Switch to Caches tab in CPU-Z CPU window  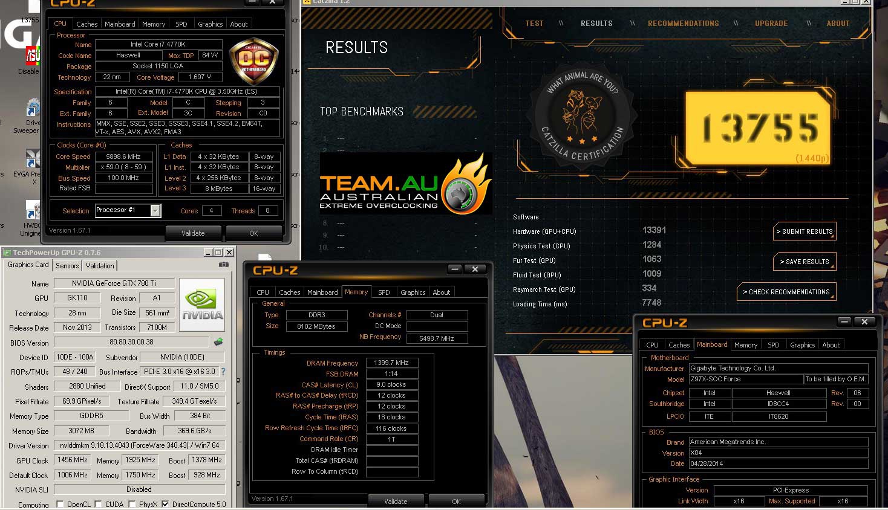87,24
